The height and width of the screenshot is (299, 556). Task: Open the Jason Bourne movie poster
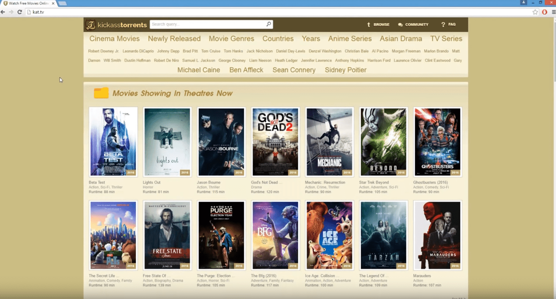[221, 142]
